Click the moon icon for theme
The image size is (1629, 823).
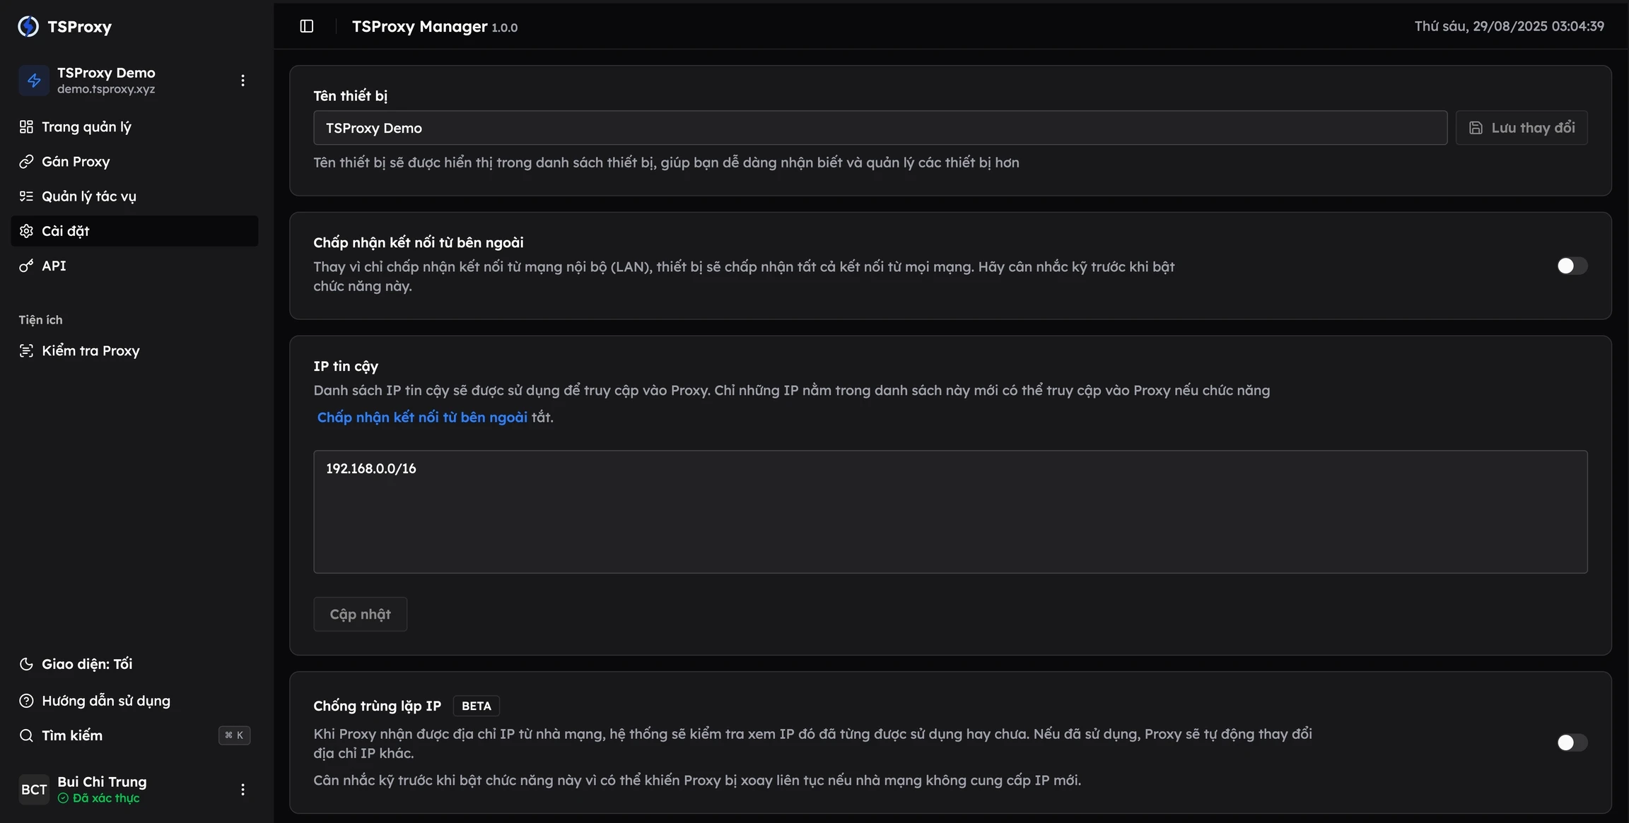coord(26,664)
